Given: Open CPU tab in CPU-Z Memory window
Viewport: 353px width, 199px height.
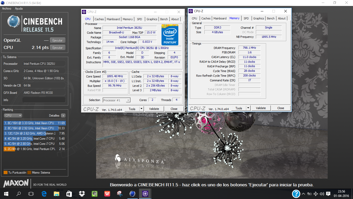Looking at the screenshot, I should (x=195, y=18).
